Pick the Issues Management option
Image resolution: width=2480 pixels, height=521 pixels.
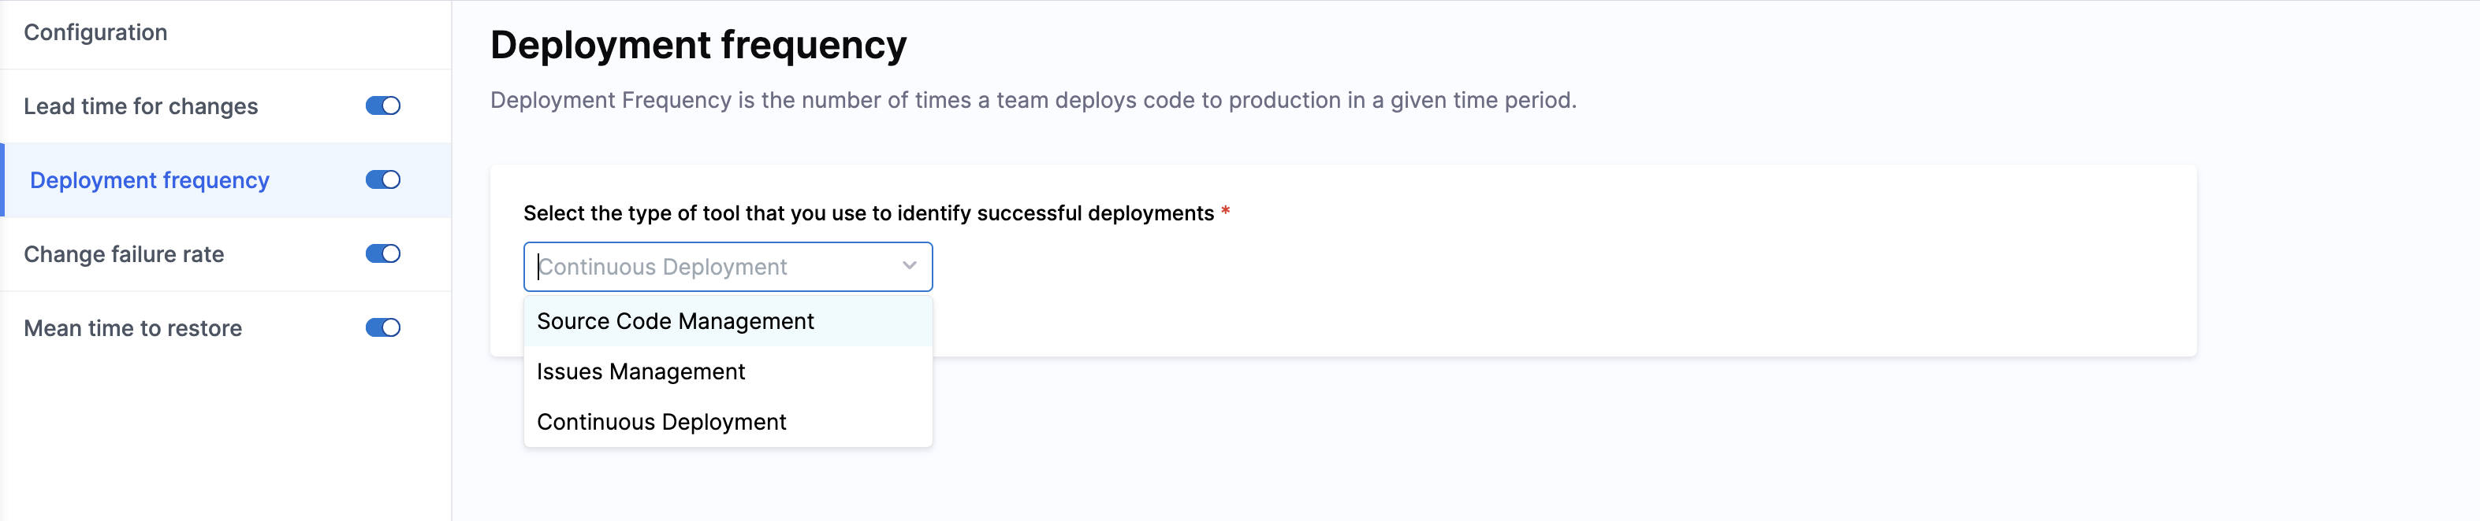point(640,372)
